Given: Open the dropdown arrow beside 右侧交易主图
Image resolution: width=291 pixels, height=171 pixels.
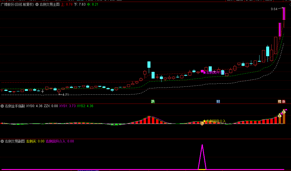Looking at the screenshot, I should 37,4.
